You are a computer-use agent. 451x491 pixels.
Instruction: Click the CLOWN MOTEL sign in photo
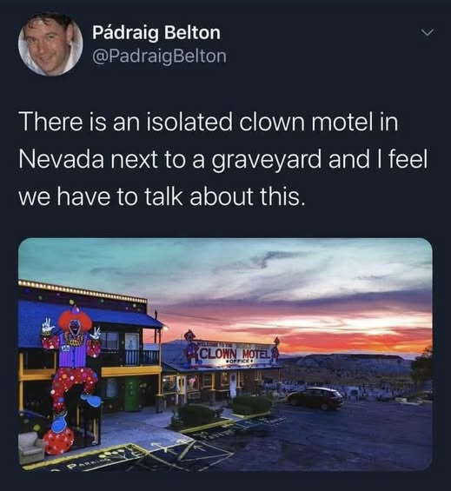235,355
